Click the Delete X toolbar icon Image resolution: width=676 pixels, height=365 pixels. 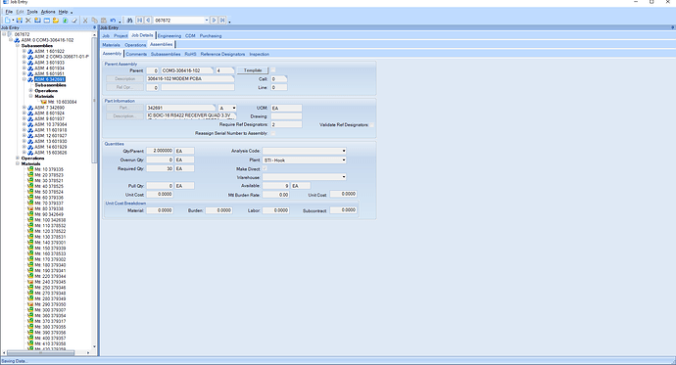click(28, 21)
